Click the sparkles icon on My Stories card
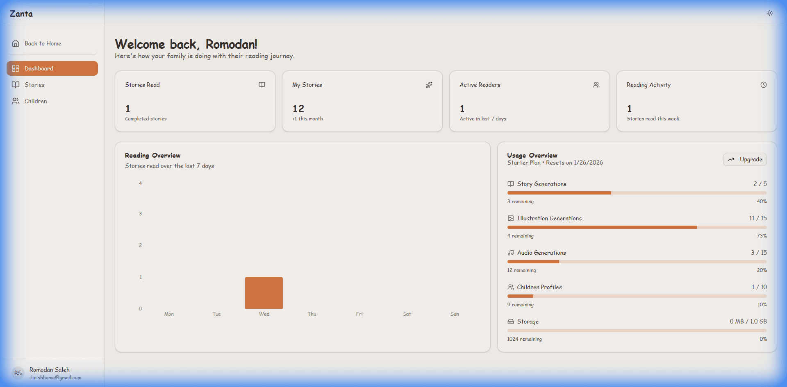 point(429,85)
